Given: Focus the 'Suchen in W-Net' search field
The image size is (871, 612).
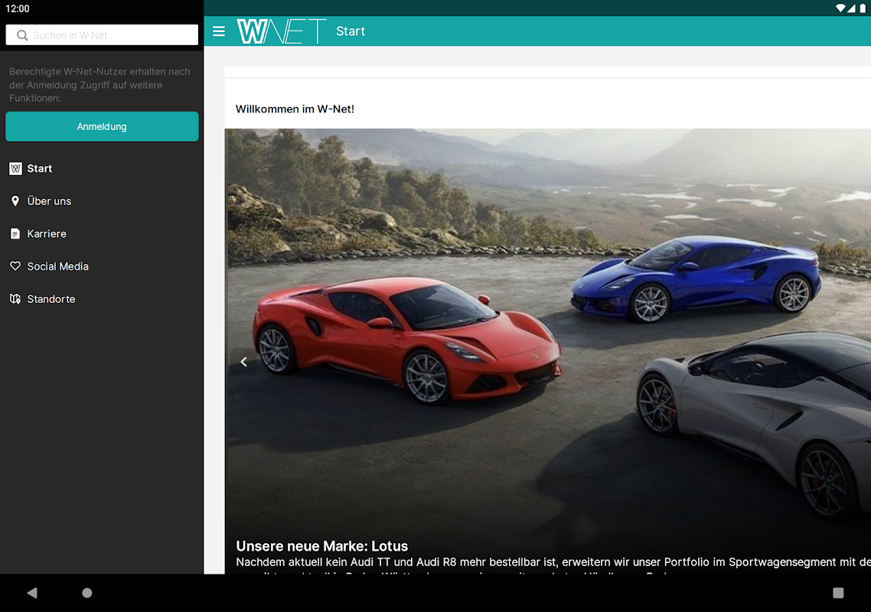Looking at the screenshot, I should tap(102, 35).
